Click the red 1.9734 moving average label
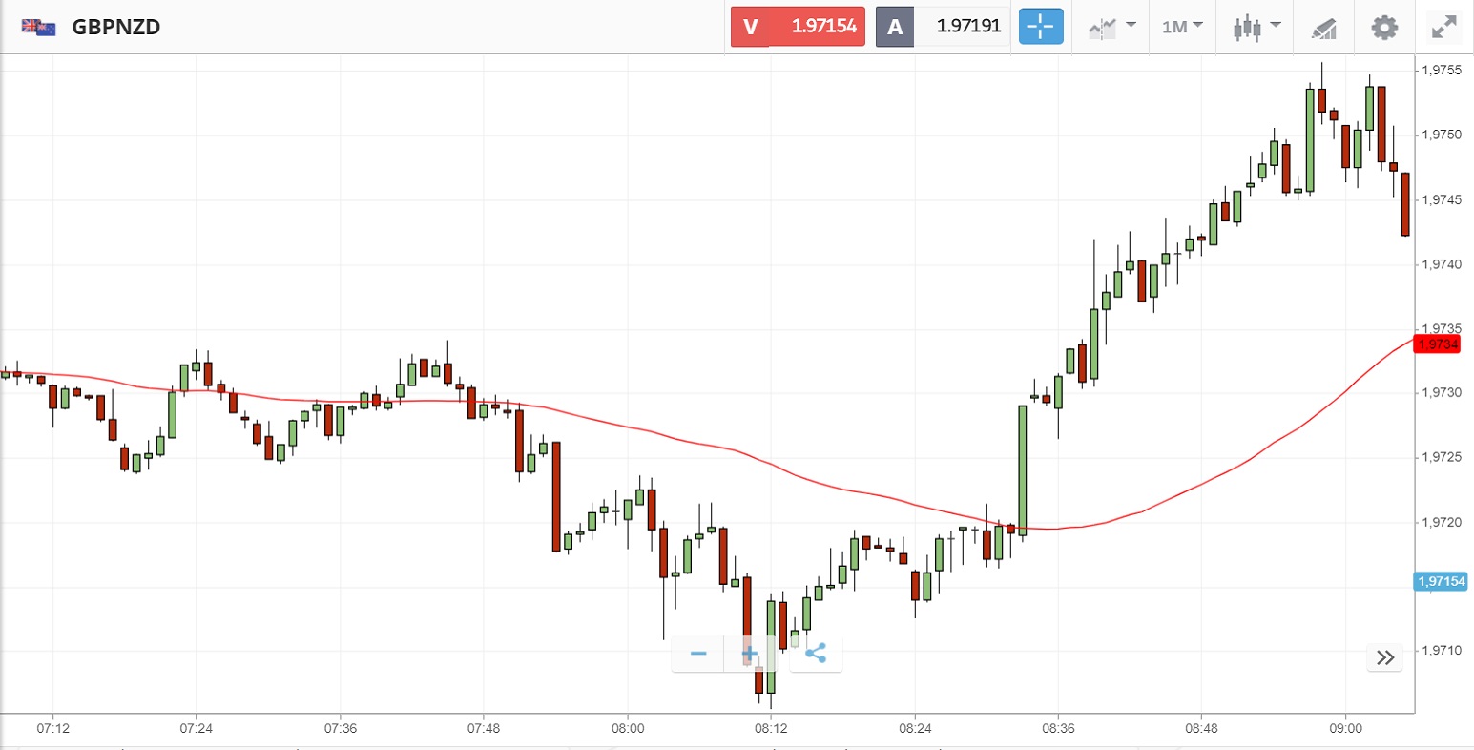Image resolution: width=1474 pixels, height=750 pixels. pyautogui.click(x=1437, y=344)
